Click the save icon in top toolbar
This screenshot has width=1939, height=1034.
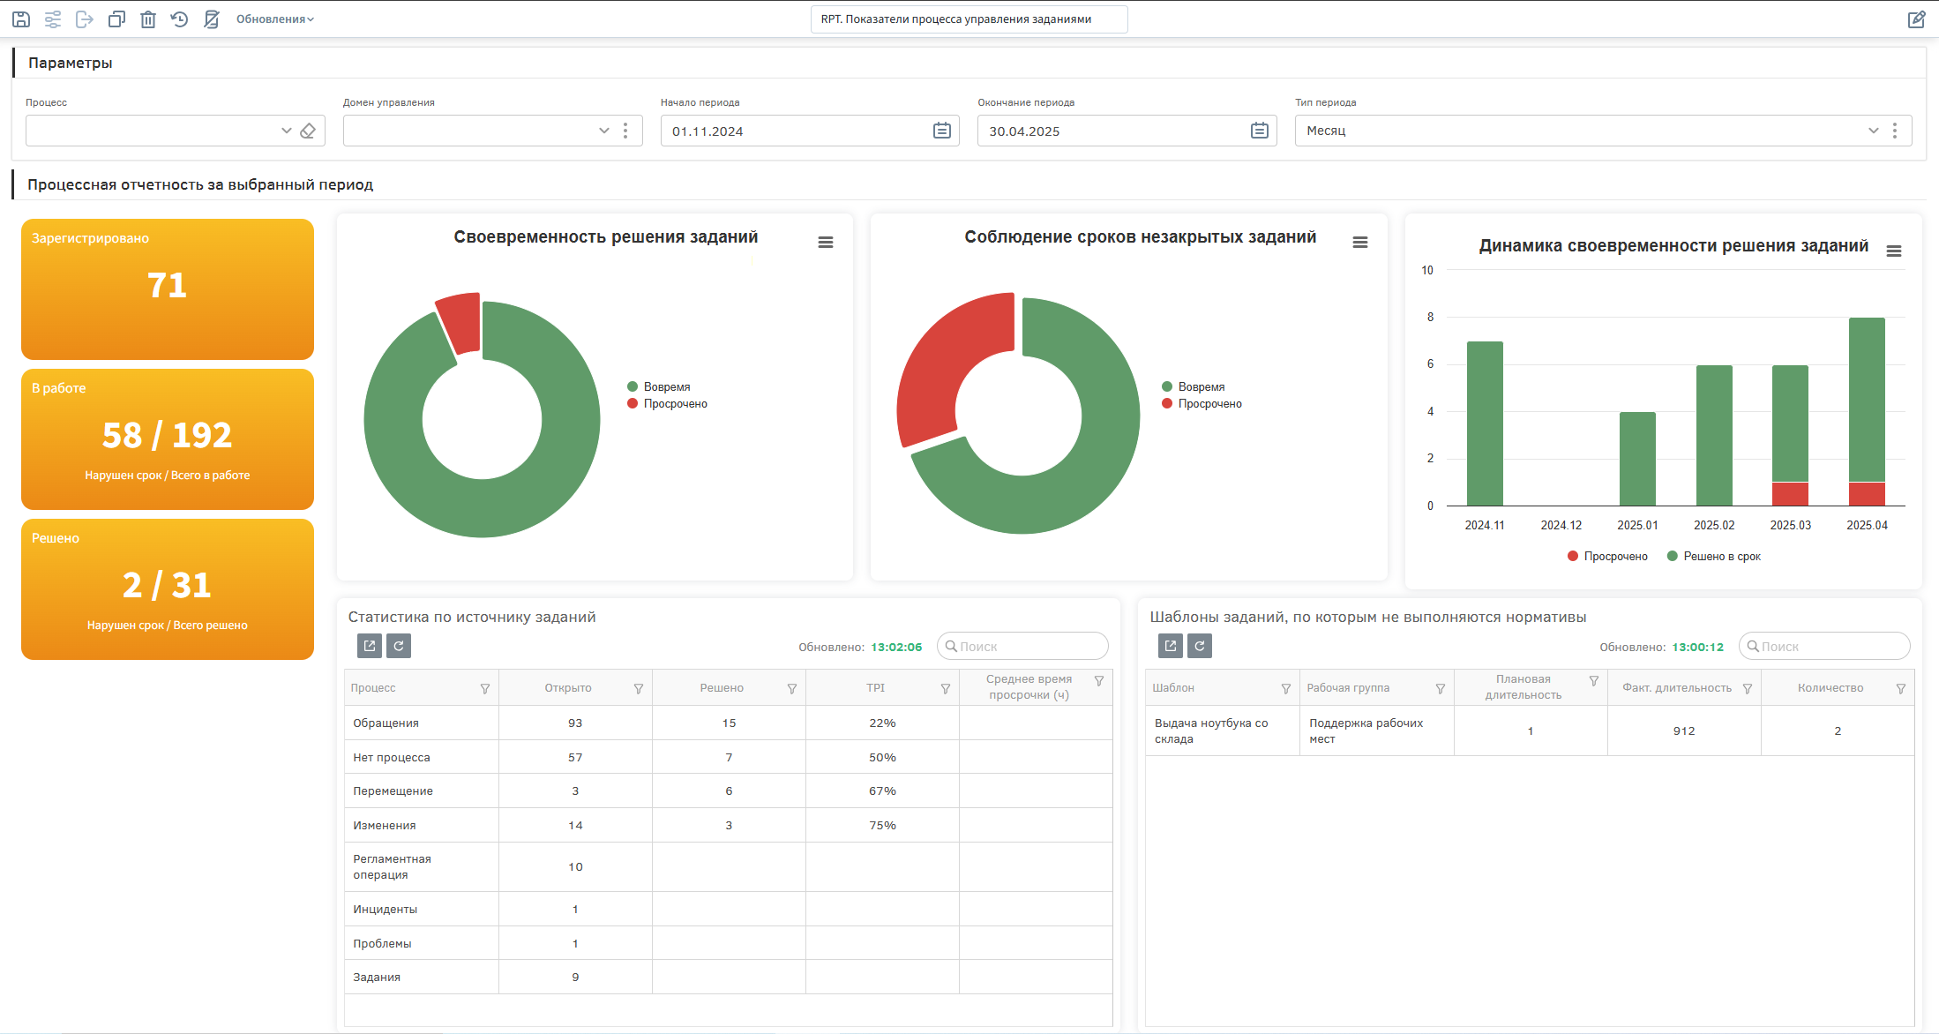21,19
